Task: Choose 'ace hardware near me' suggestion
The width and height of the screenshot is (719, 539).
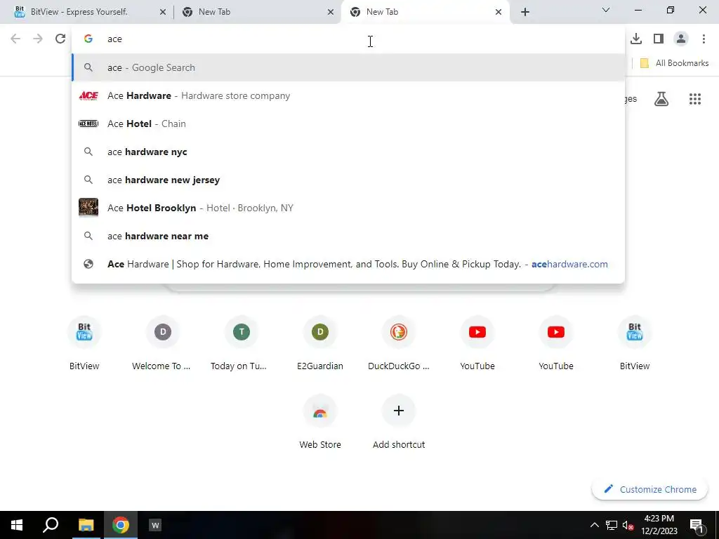Action: [x=348, y=236]
